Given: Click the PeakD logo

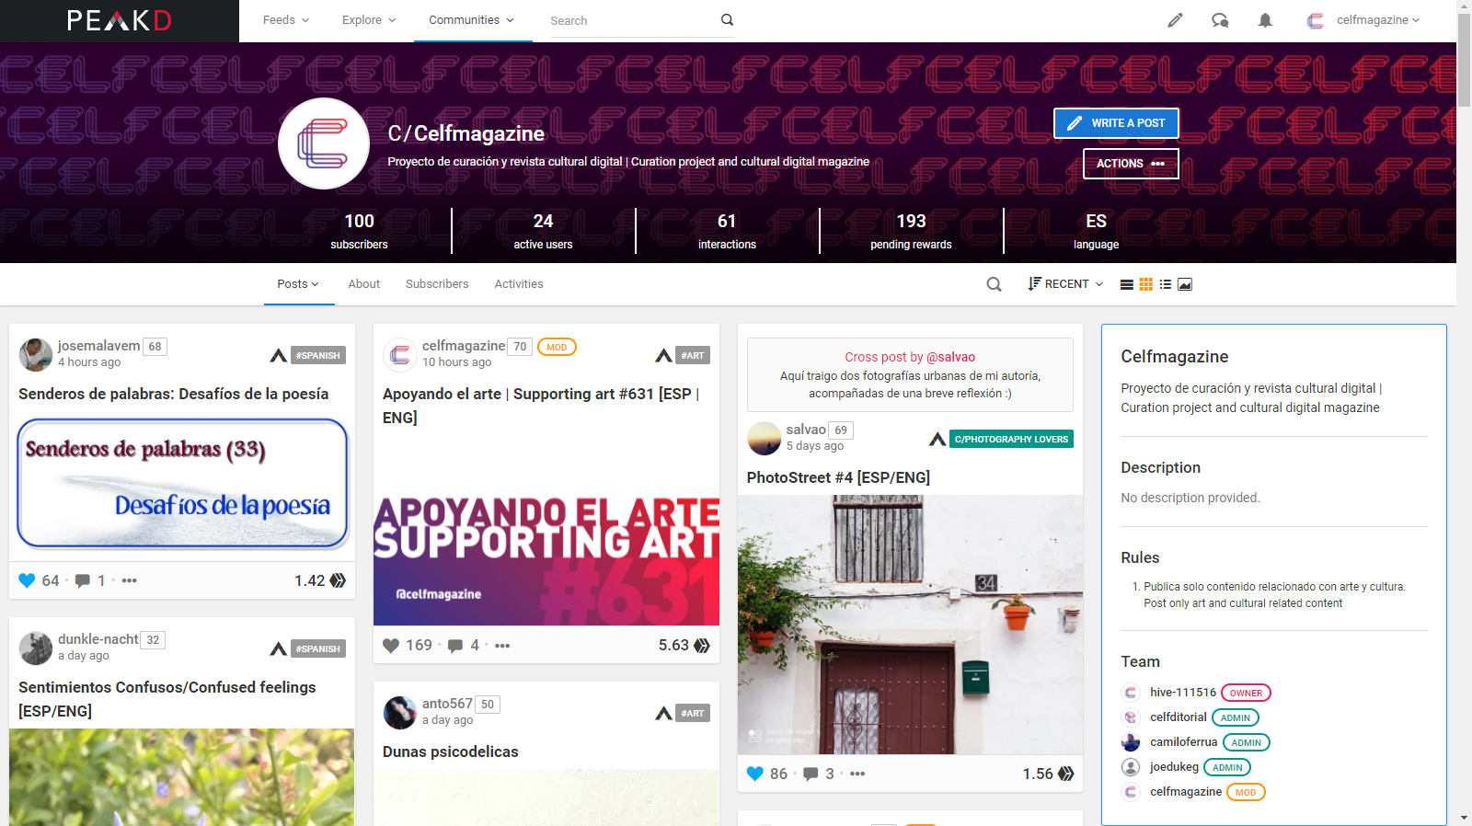Looking at the screenshot, I should (x=120, y=20).
